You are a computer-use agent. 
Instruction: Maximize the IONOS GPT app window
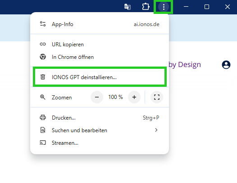pyautogui.click(x=207, y=7)
